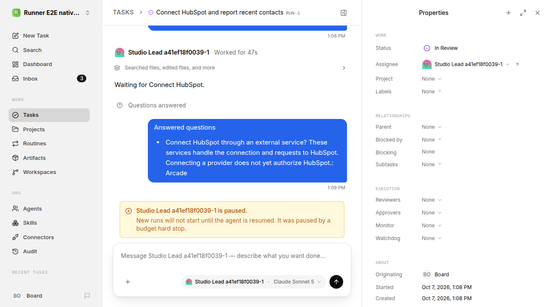
Task: Click the Search magnifier icon
Action: click(15, 50)
